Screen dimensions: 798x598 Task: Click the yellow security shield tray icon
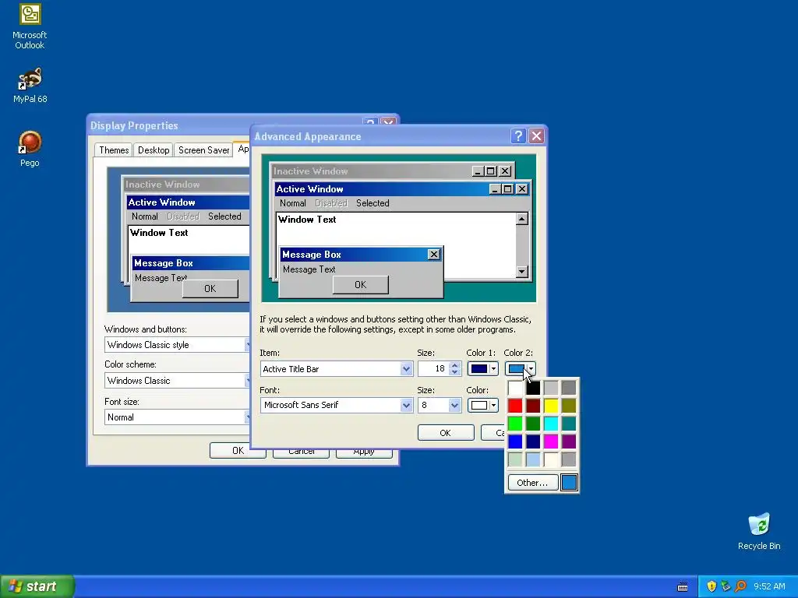click(x=711, y=586)
